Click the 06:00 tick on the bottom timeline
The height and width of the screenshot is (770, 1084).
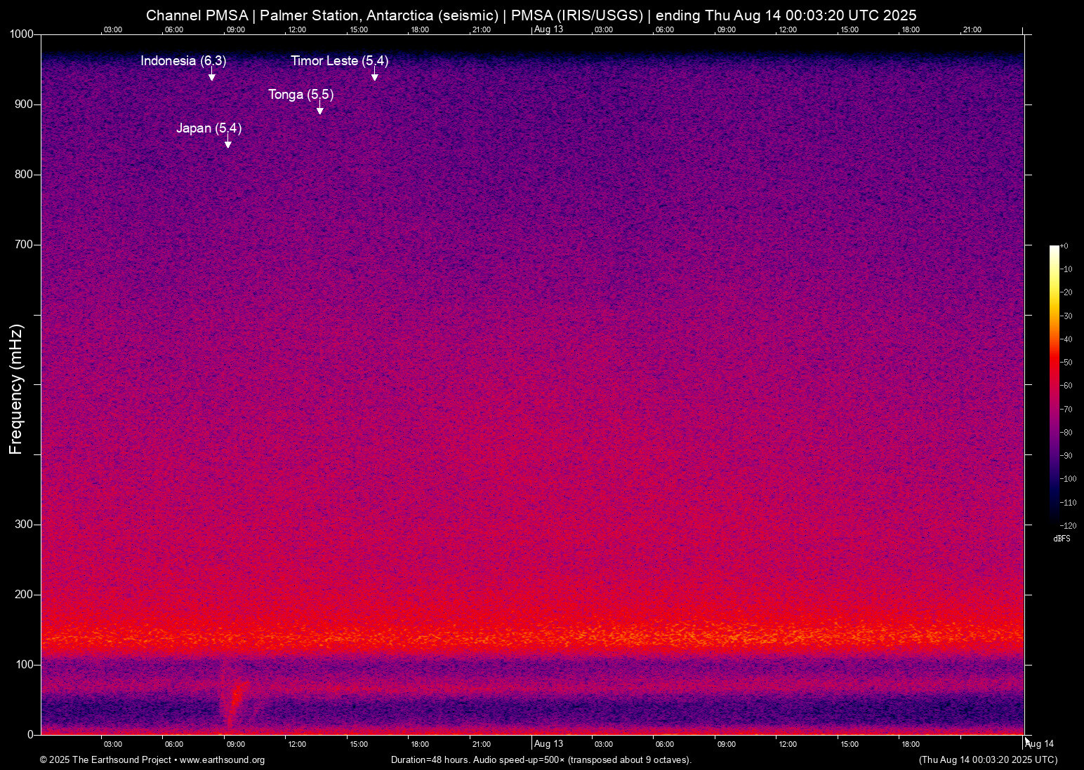(173, 743)
